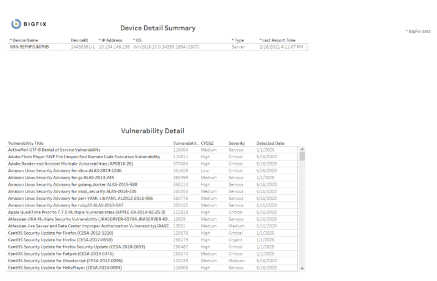Click device ID 14456361-1

tap(83, 47)
